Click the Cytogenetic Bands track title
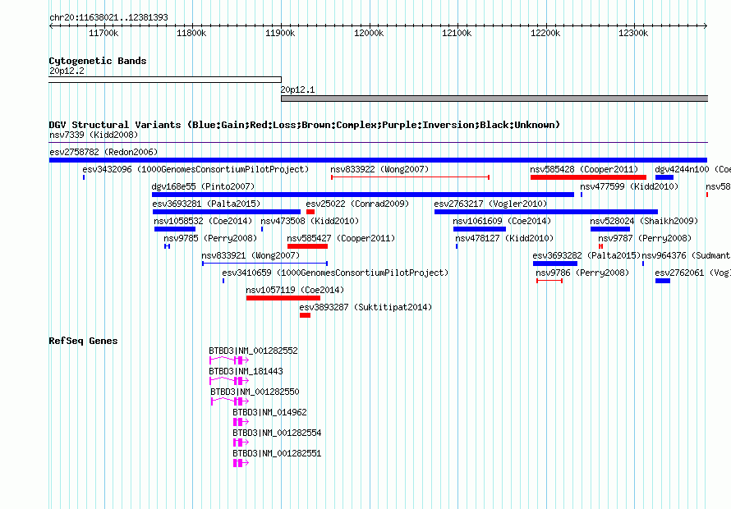This screenshot has width=731, height=509. (x=98, y=61)
